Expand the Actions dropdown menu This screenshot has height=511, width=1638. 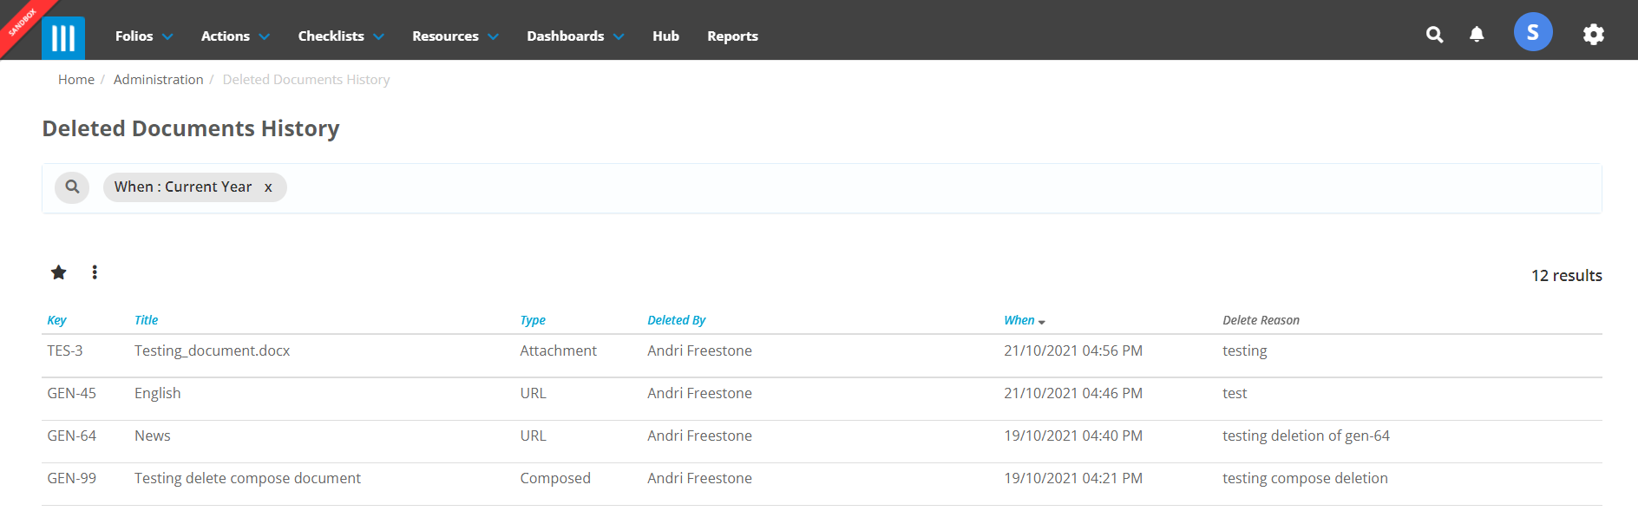pos(235,36)
